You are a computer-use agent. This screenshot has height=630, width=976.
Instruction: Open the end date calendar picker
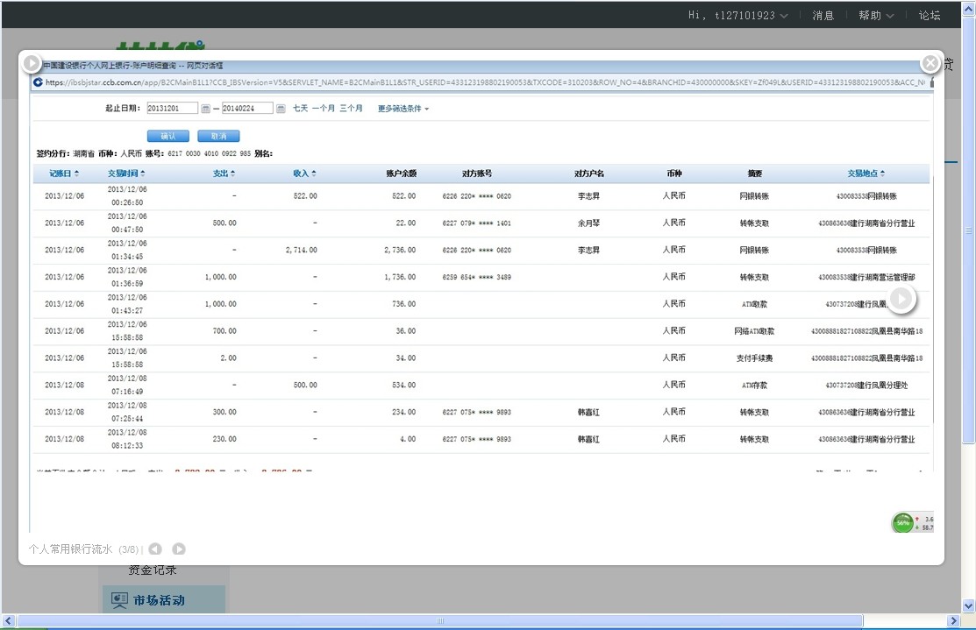click(x=281, y=109)
